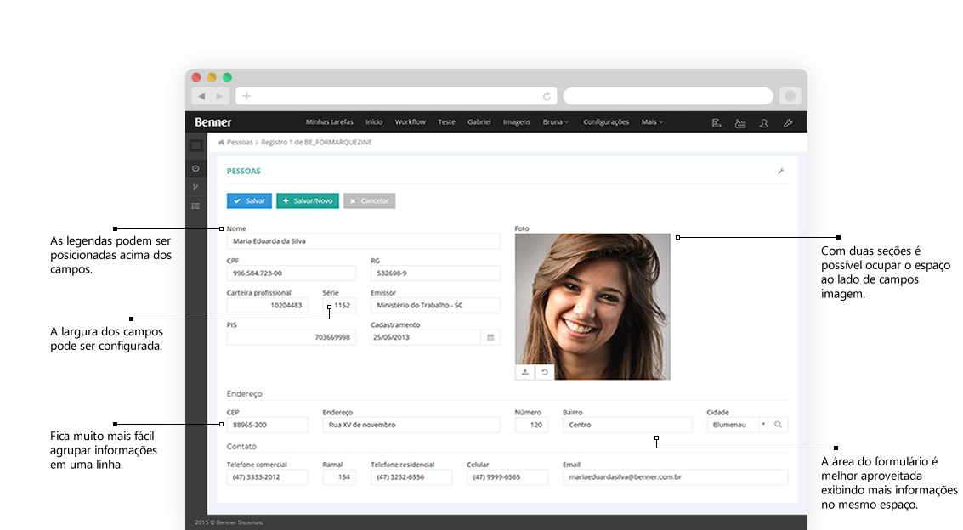Toggle the sidebar hamburger menu icon
The image size is (963, 530).
pyautogui.click(x=195, y=146)
